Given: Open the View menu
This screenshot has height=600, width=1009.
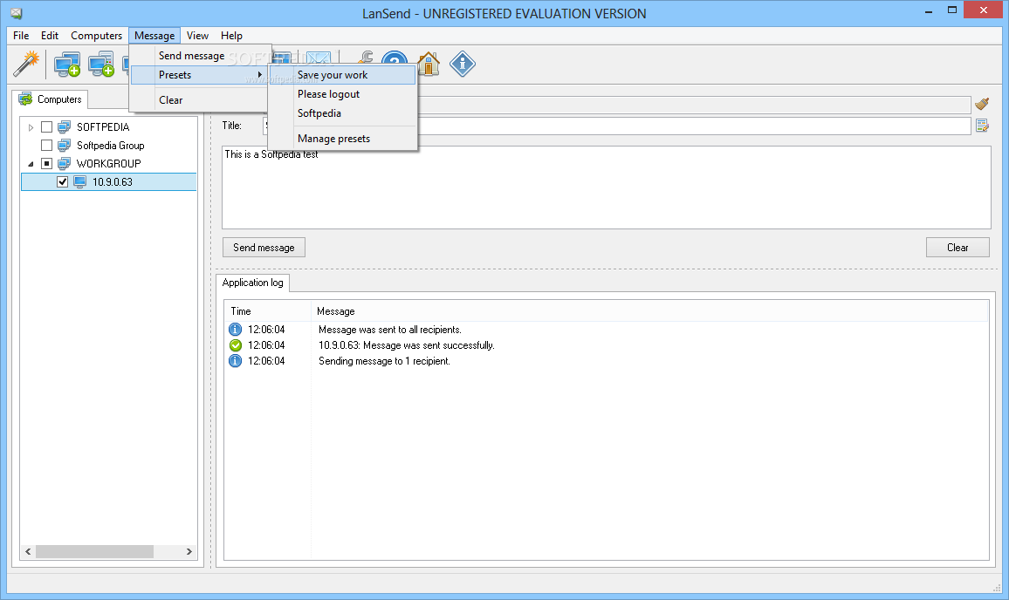Looking at the screenshot, I should 197,36.
